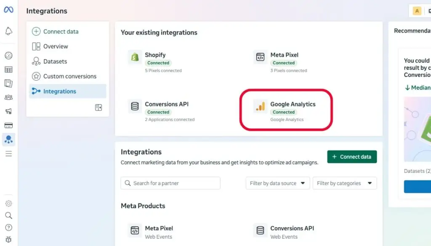Open the table grid icon in sidebar
Screen dimensions: 431x246
point(8,69)
